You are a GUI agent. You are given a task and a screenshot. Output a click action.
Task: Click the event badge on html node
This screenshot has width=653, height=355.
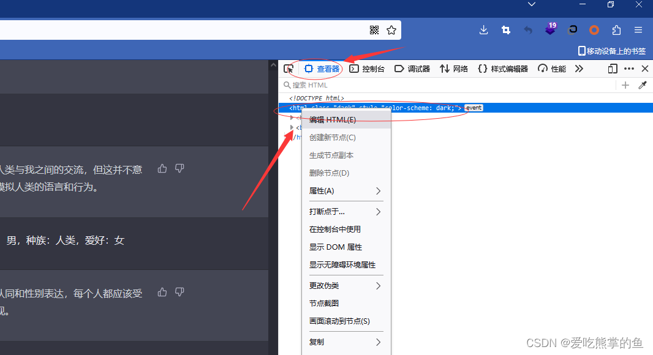point(474,108)
